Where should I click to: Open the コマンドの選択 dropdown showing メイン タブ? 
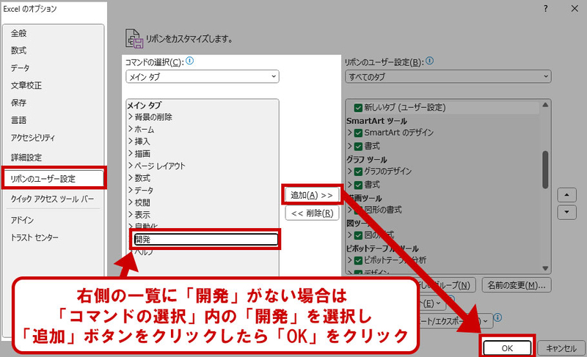tap(203, 77)
